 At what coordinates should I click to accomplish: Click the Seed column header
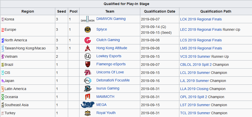coord(62,11)
